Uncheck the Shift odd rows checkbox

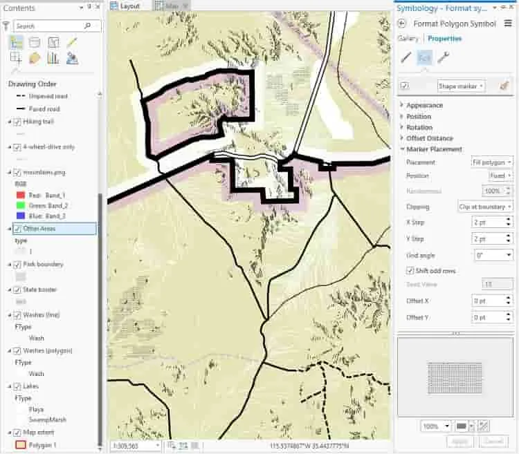(x=410, y=271)
